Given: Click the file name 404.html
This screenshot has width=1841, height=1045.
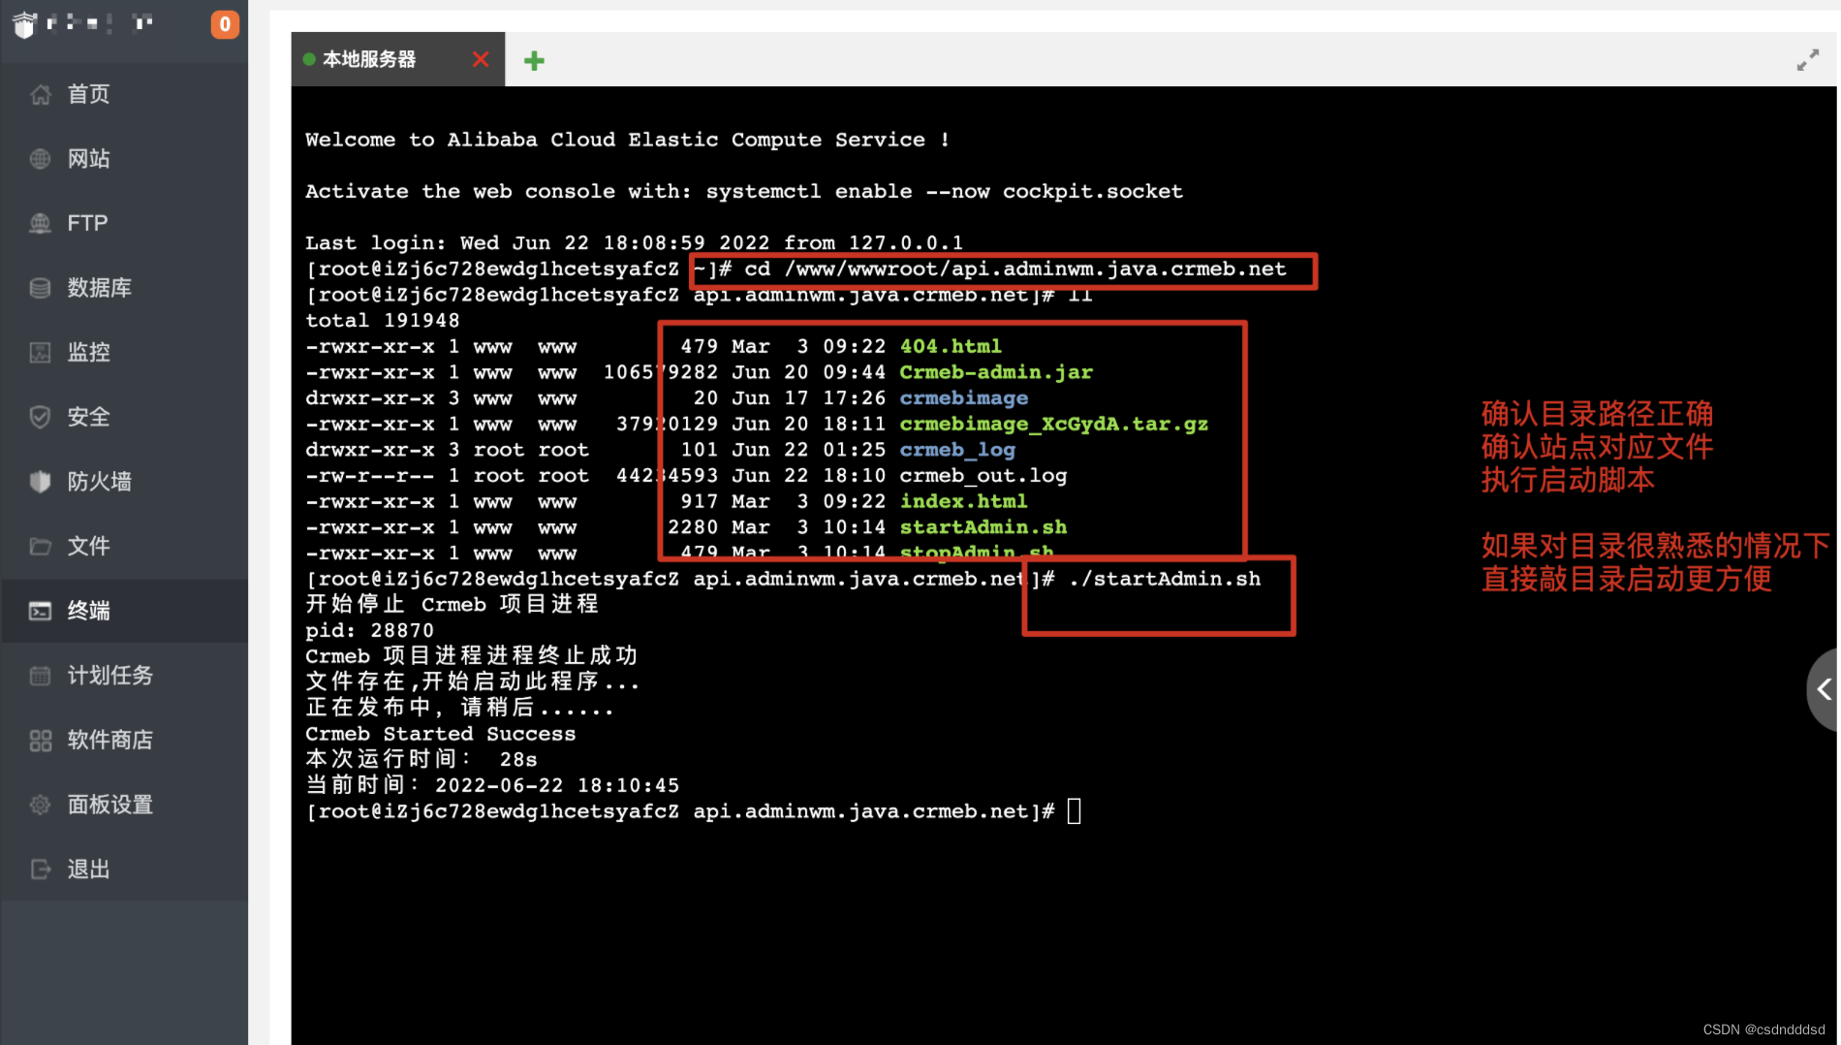Looking at the screenshot, I should click(x=951, y=346).
